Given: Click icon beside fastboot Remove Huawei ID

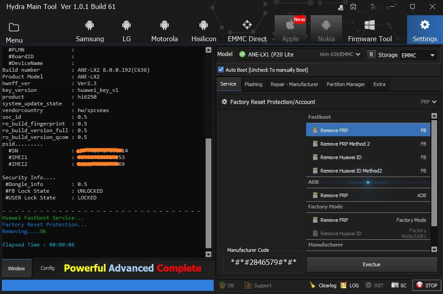Looking at the screenshot, I should (x=315, y=157).
